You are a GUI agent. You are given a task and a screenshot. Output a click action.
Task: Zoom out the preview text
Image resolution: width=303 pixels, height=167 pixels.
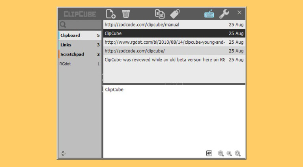coord(221,154)
